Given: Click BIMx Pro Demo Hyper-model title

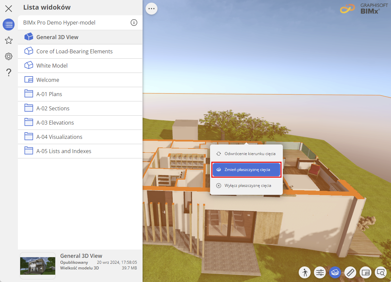Looking at the screenshot, I should (x=59, y=23).
